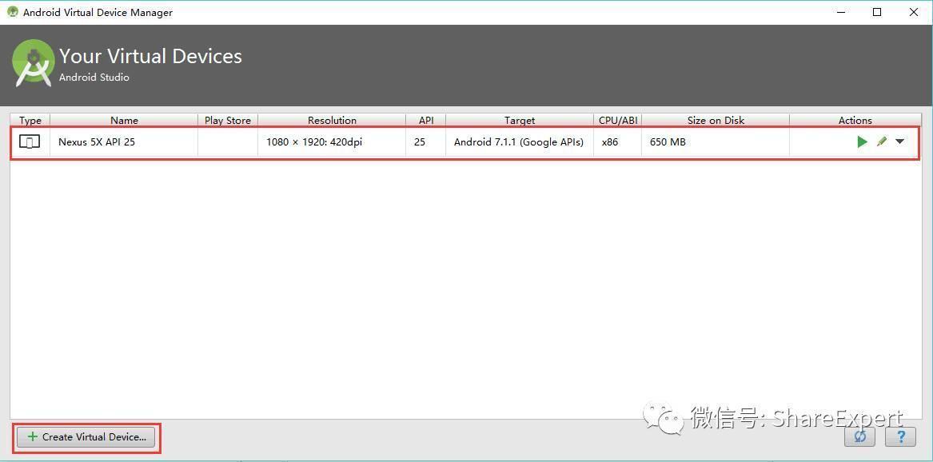Click the API level 25 cell

point(426,142)
